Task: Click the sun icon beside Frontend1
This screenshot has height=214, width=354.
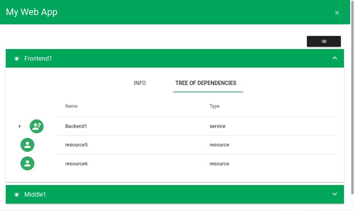Action: [17, 59]
